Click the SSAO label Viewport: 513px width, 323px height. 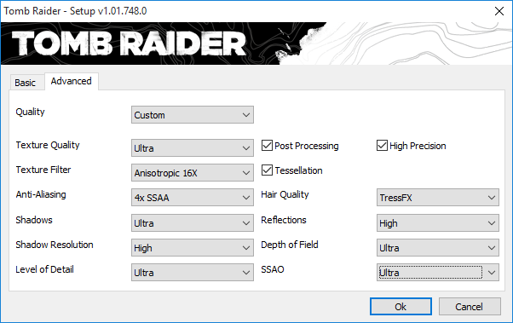(x=273, y=269)
